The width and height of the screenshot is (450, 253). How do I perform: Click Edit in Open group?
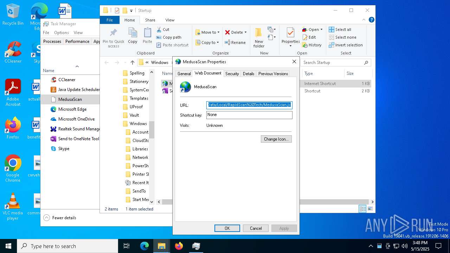click(x=309, y=37)
